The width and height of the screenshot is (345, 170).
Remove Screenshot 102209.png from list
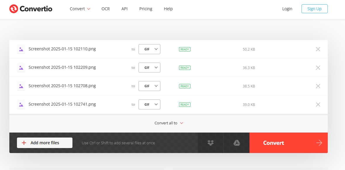(x=318, y=68)
